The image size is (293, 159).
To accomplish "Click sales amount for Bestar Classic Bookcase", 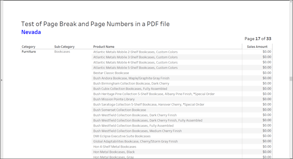I will (x=267, y=73).
